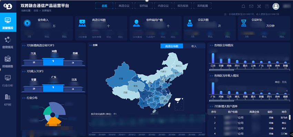This screenshot has width=293, height=137.
Task: Select the 总览 top tab
Action: click(104, 6)
